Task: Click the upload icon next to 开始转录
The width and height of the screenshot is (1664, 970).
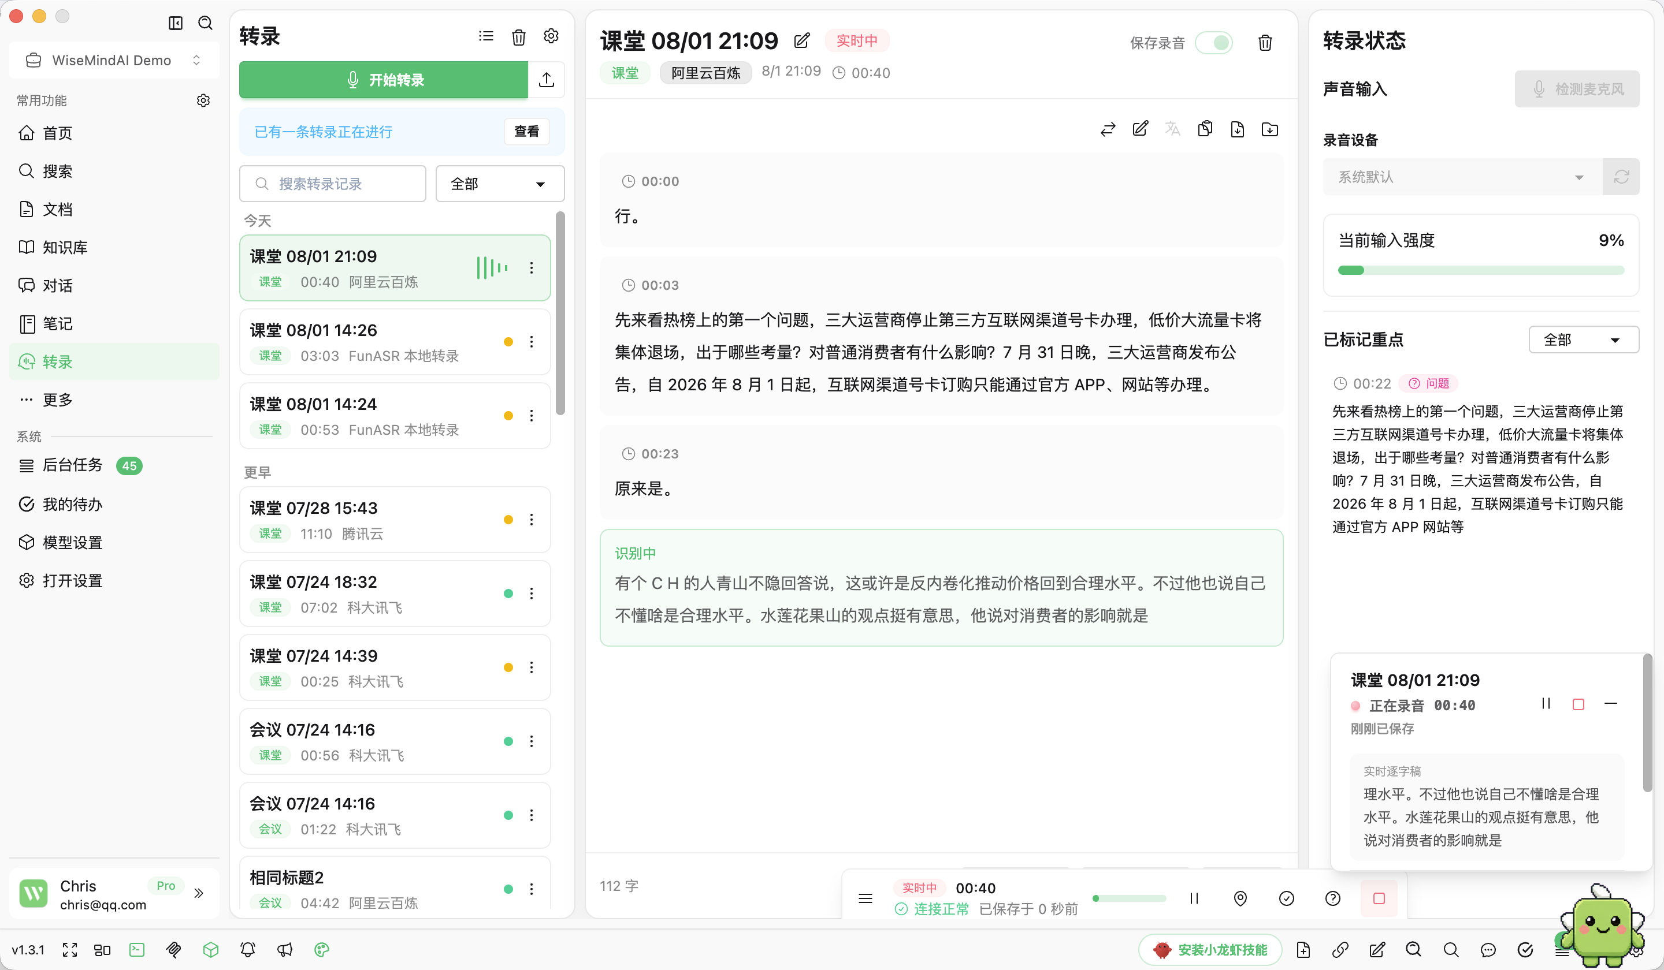Action: coord(547,80)
